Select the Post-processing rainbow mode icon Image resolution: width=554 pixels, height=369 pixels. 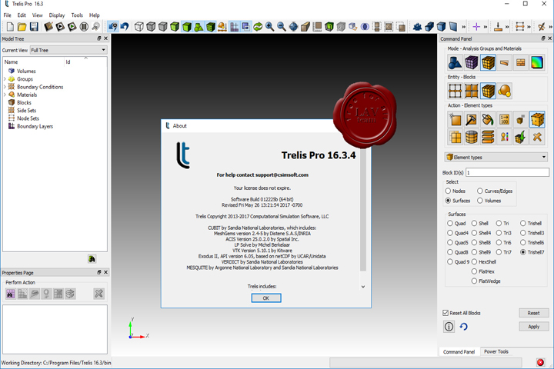click(537, 62)
